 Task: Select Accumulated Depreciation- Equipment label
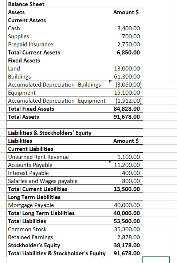[x=58, y=100]
